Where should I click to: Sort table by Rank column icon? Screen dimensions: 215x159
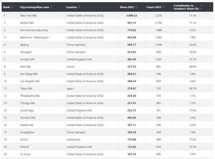(12, 7)
